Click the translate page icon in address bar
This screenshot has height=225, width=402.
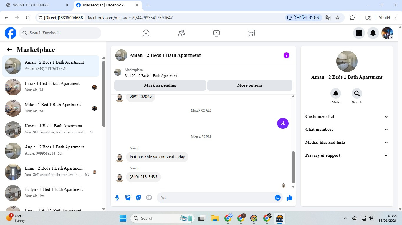coord(328,18)
